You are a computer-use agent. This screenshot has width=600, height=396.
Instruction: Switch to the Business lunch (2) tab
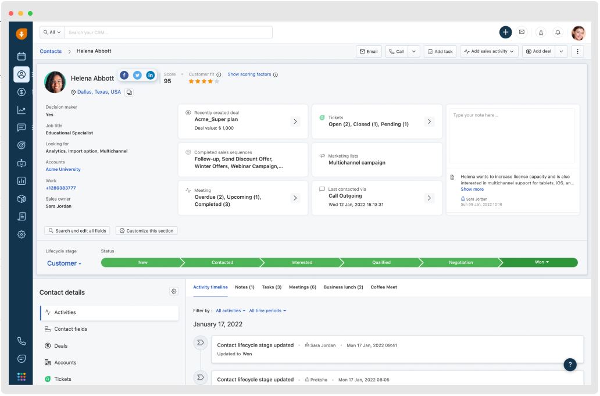point(343,287)
